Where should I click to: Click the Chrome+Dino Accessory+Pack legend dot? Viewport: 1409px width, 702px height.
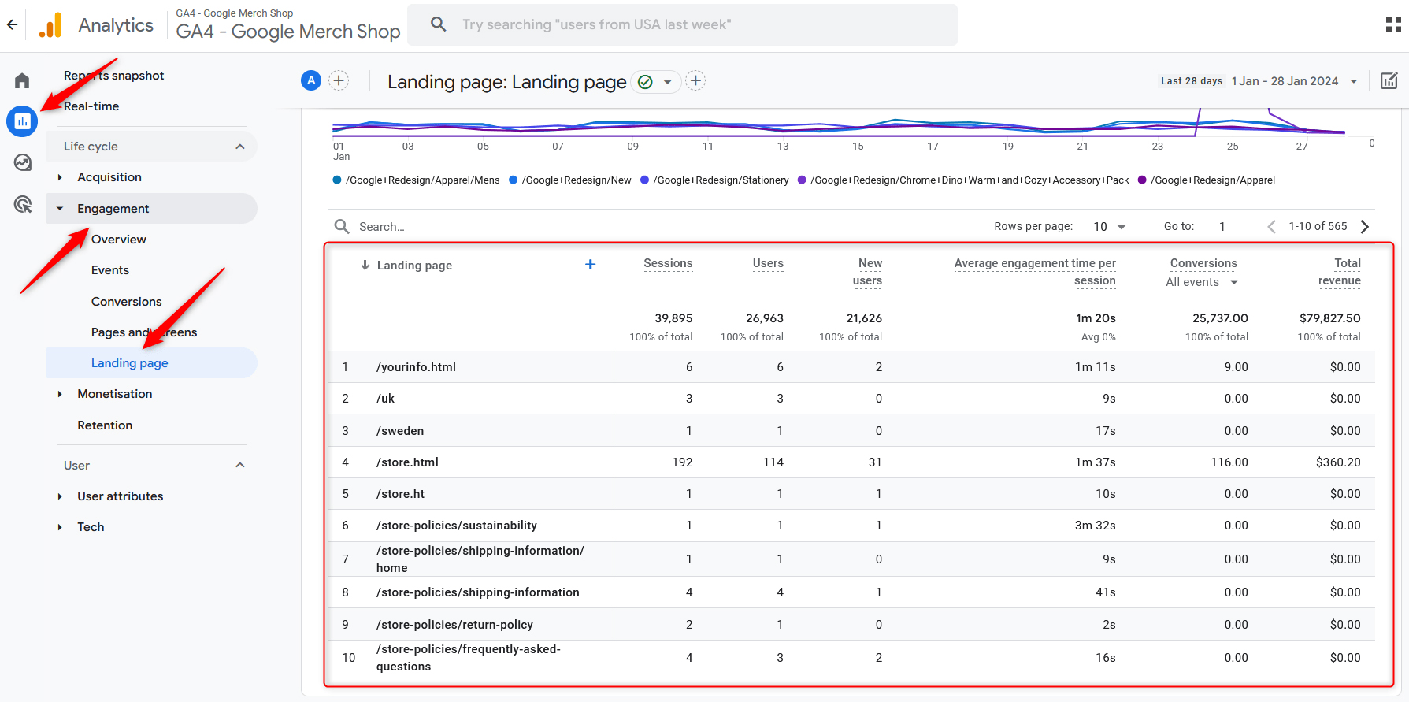[802, 180]
